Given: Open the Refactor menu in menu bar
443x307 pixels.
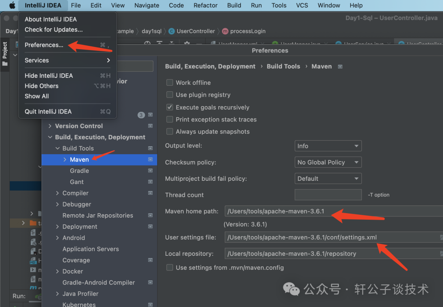Looking at the screenshot, I should pos(206,5).
